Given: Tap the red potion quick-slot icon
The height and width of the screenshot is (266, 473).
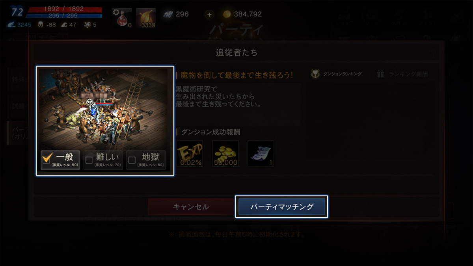Looking at the screenshot, I should click(x=122, y=18).
